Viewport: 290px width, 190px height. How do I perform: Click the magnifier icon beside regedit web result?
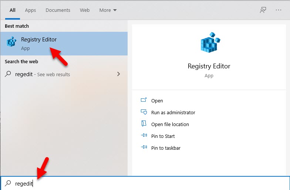coord(8,74)
